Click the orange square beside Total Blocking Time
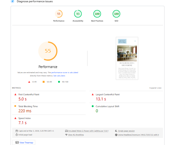The height and width of the screenshot is (145, 178). (x=15, y=106)
